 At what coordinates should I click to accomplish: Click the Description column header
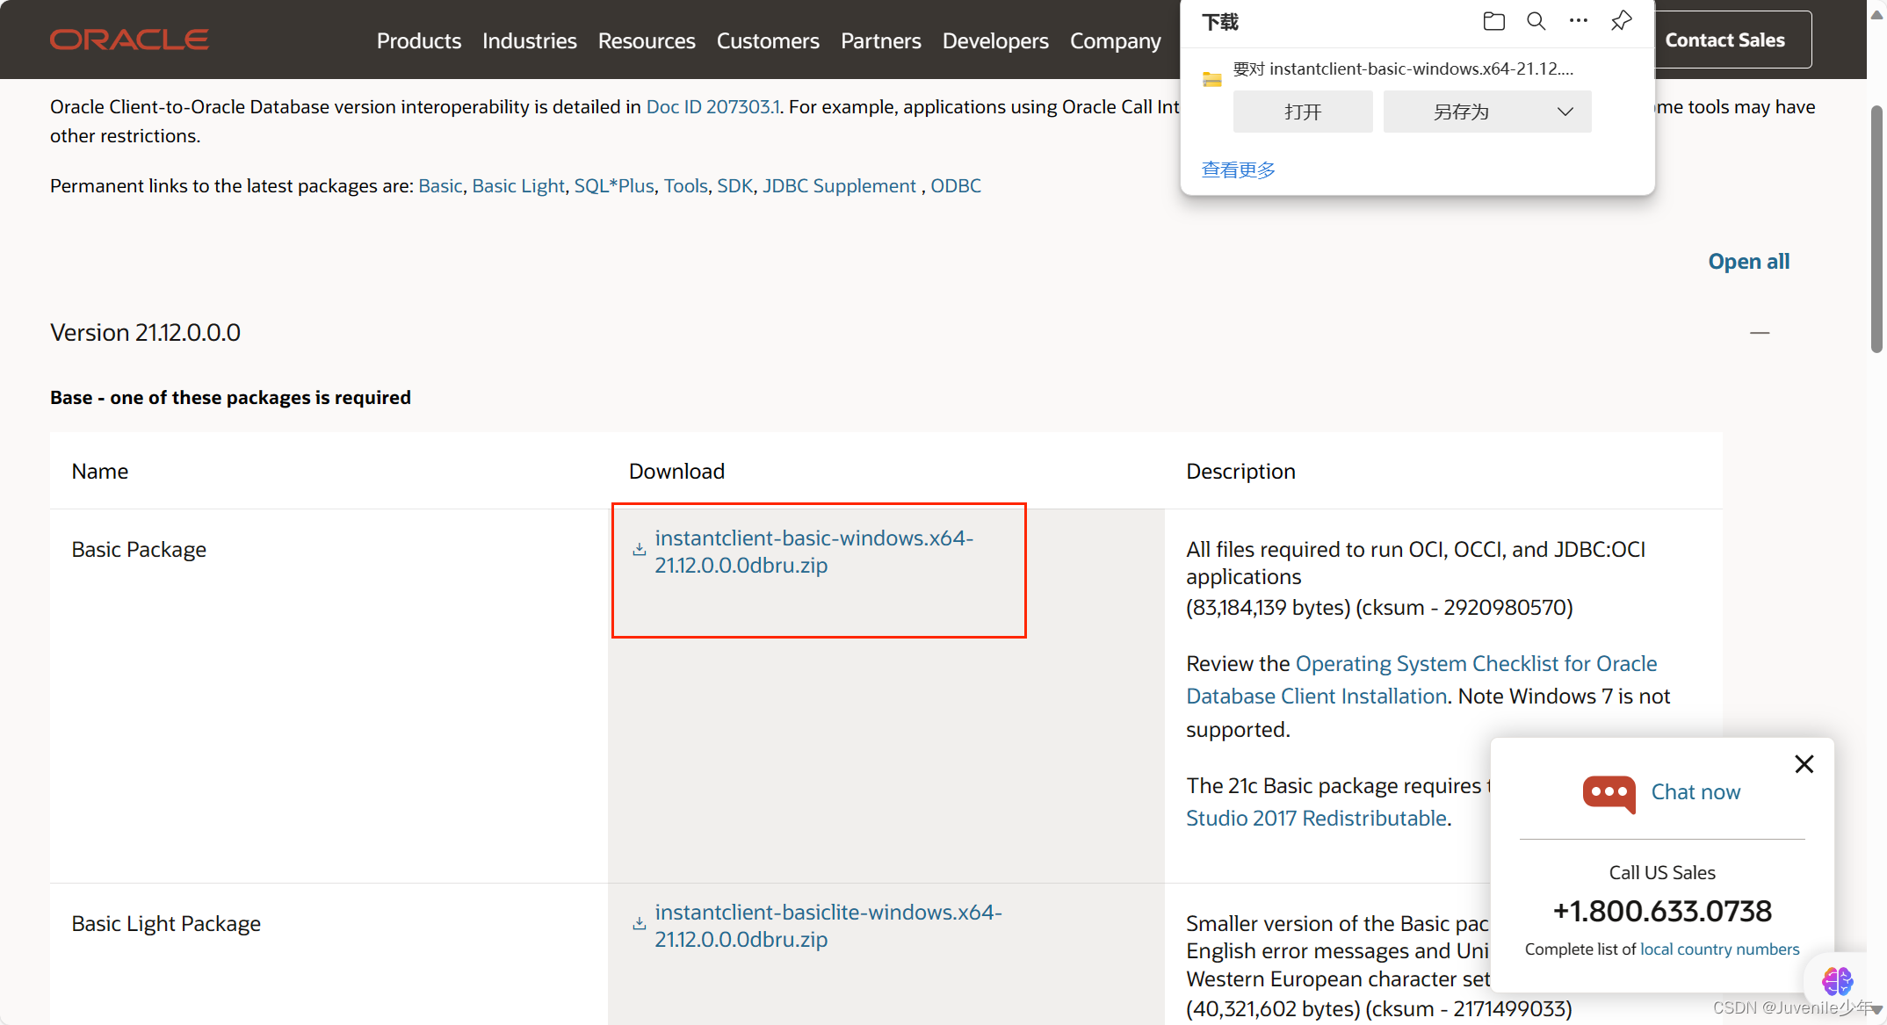1240,471
